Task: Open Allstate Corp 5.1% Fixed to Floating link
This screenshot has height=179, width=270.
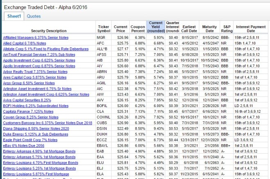Action: (x=46, y=49)
